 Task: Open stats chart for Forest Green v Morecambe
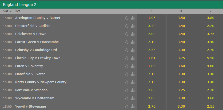pos(133,42)
